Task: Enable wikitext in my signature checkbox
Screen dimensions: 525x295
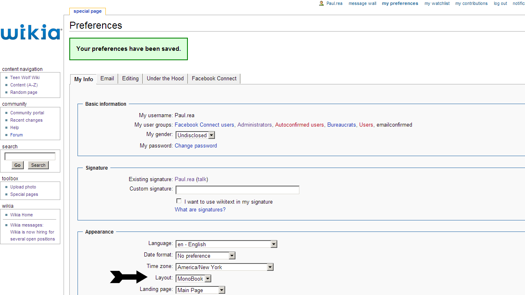Action: [179, 201]
